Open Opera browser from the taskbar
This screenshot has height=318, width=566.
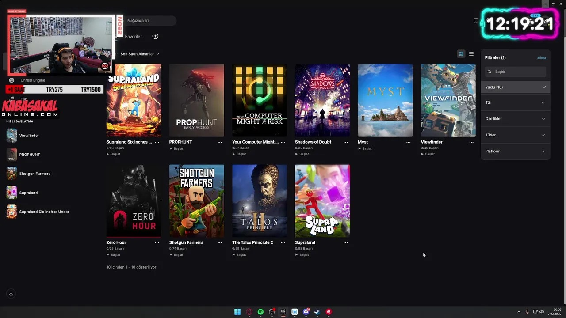249,312
